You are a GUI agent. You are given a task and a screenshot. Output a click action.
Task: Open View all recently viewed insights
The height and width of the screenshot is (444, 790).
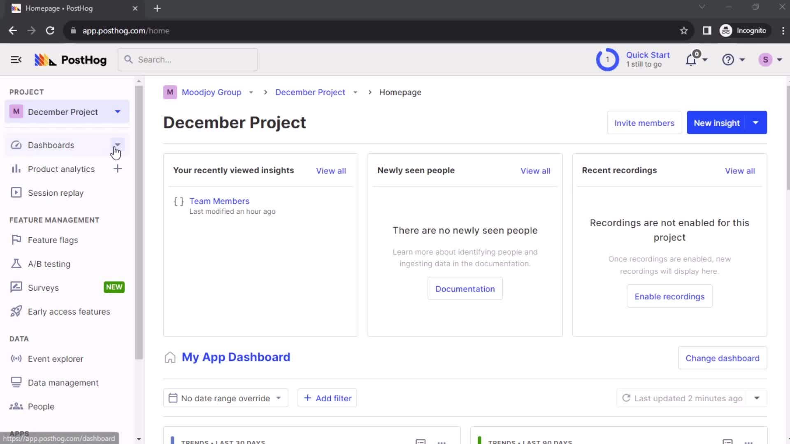click(331, 170)
